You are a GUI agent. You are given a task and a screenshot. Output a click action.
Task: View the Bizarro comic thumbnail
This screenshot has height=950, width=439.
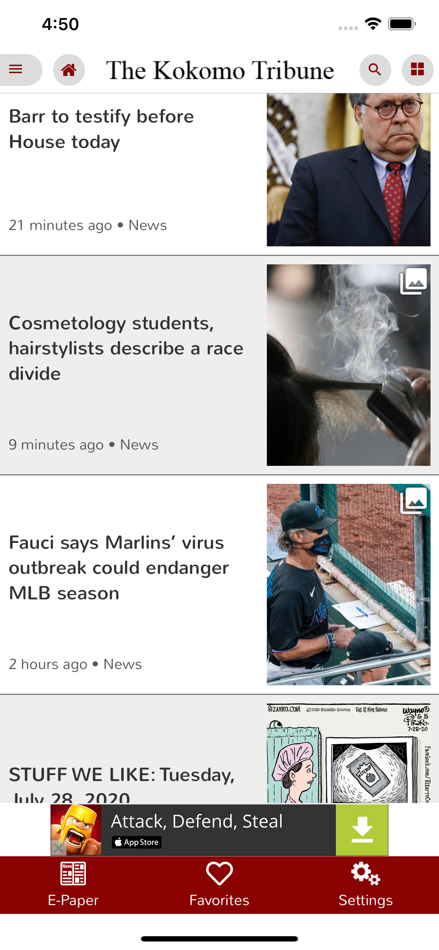click(x=349, y=753)
